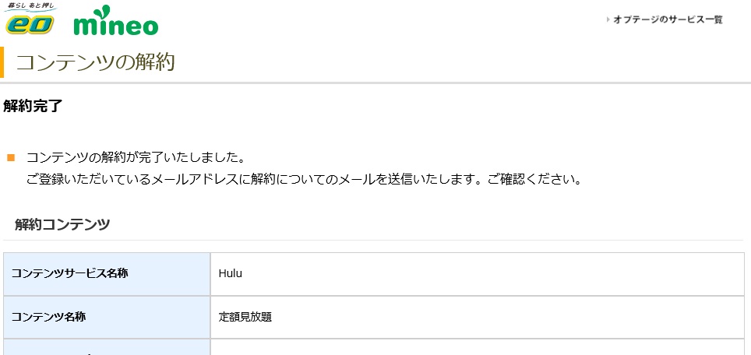The image size is (751, 355).
Task: Open オプテージのサービス一覧 link
Action: [668, 19]
